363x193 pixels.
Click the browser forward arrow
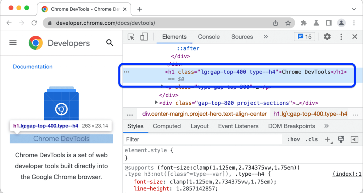22,23
